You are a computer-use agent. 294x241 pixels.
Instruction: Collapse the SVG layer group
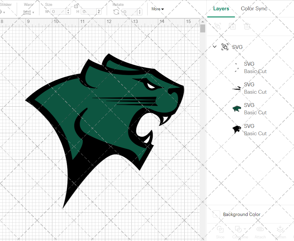[x=214, y=47]
